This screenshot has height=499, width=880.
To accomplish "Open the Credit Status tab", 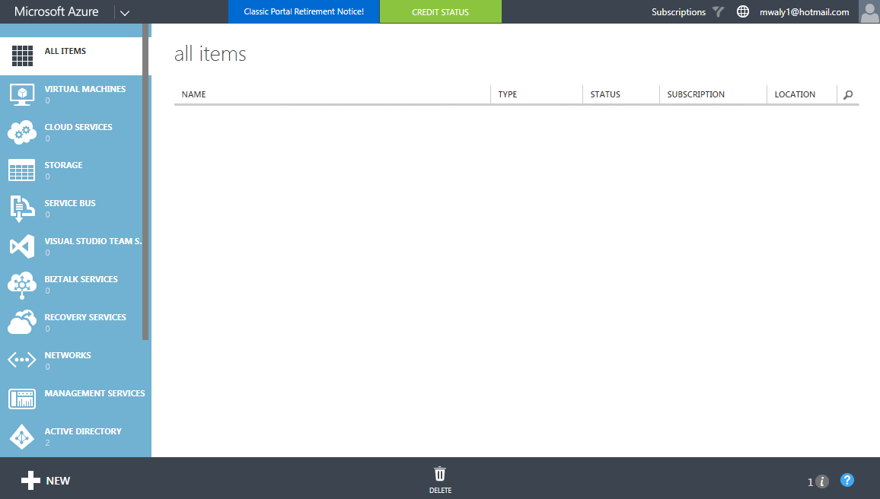I will [441, 11].
